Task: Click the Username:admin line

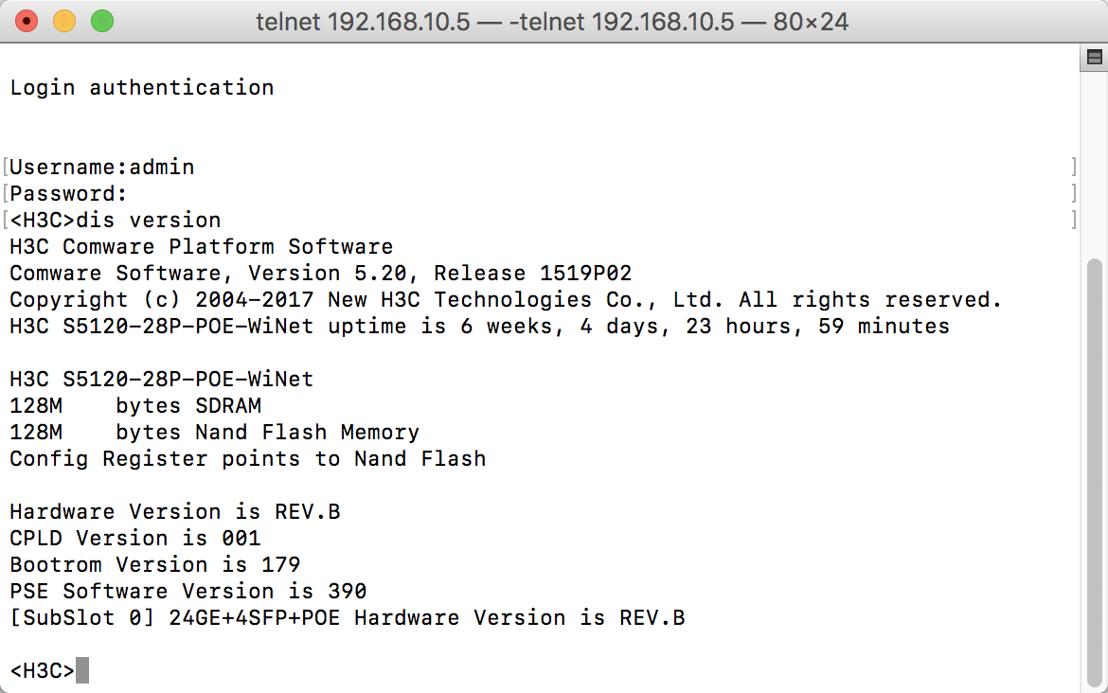Action: (102, 168)
